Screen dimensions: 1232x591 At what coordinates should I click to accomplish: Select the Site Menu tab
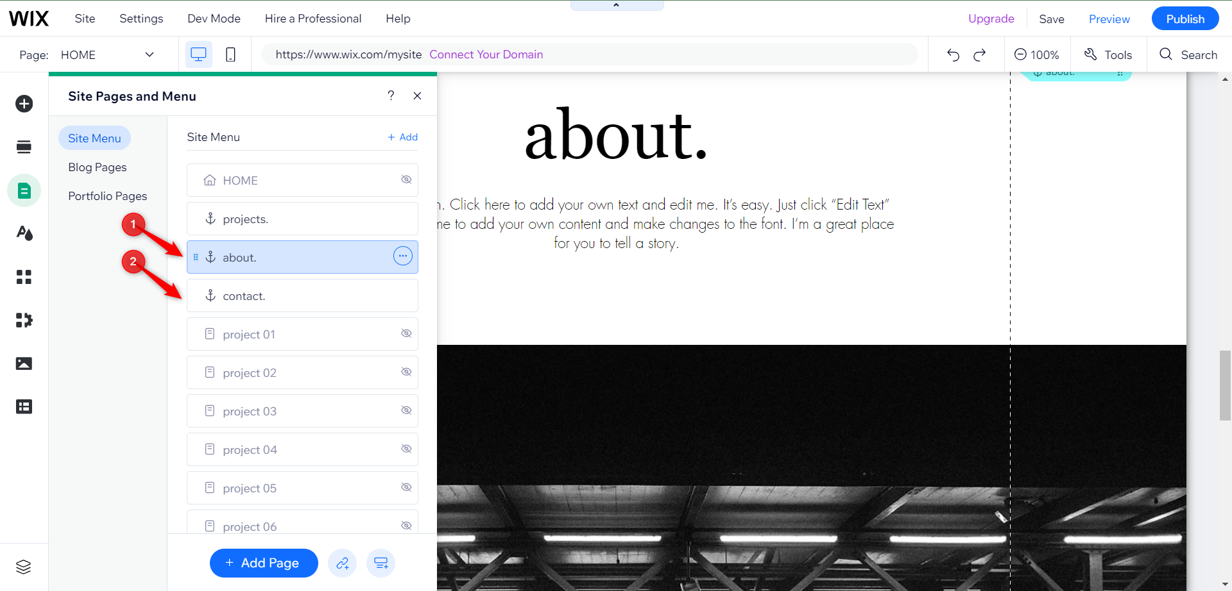tap(94, 138)
